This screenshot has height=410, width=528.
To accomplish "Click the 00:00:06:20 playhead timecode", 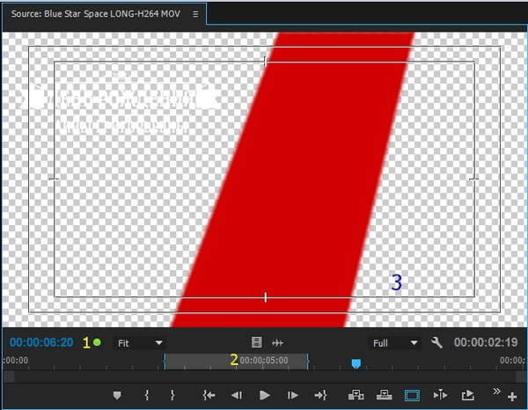I will click(x=41, y=342).
